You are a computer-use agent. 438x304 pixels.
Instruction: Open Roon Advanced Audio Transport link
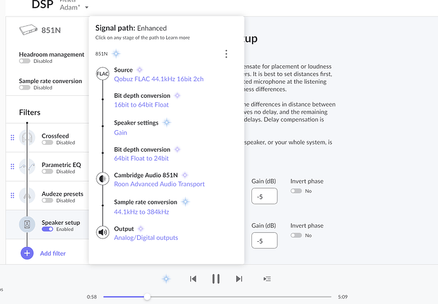(159, 184)
